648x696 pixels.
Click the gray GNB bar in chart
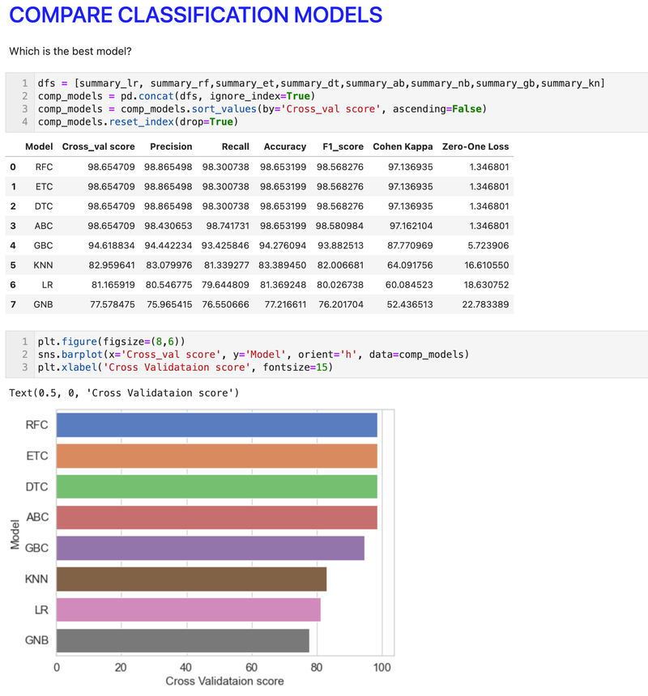tap(182, 640)
